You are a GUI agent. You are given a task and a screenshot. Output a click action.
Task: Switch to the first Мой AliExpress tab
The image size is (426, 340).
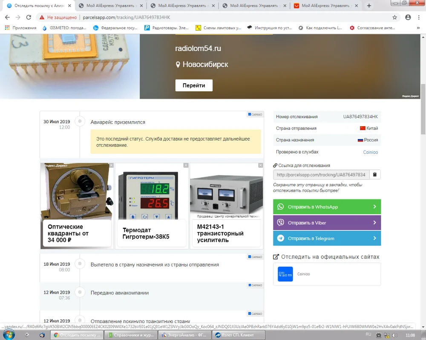(110, 6)
